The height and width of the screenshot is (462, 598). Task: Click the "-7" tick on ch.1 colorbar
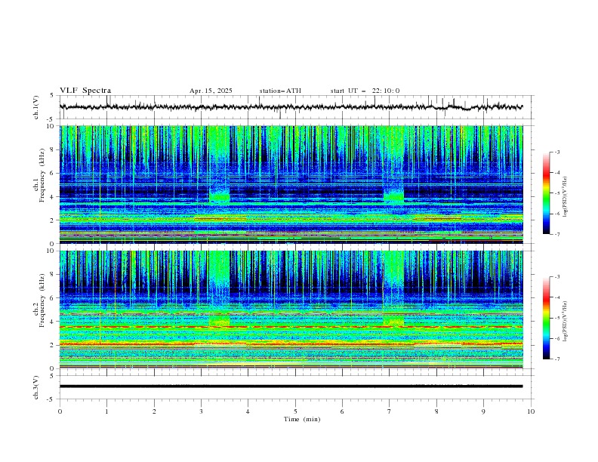[x=556, y=234]
